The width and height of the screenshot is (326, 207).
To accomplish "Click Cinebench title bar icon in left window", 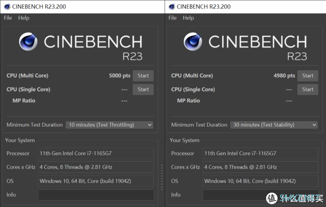I will coord(7,7).
